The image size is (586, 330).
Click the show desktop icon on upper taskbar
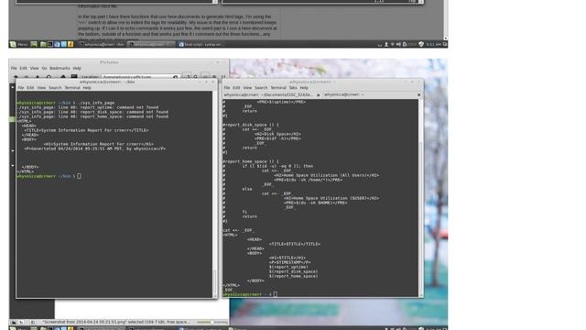coord(34,44)
